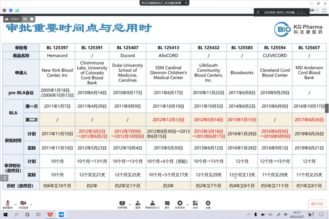
Task: Open the view layout (视图) dropdown
Action: click(x=314, y=10)
